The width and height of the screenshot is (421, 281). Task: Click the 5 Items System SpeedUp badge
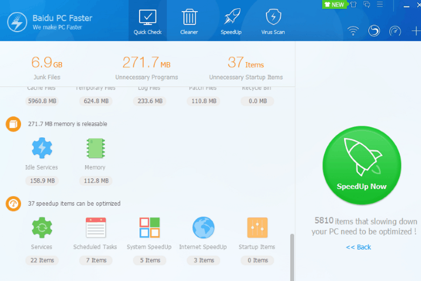pos(150,260)
